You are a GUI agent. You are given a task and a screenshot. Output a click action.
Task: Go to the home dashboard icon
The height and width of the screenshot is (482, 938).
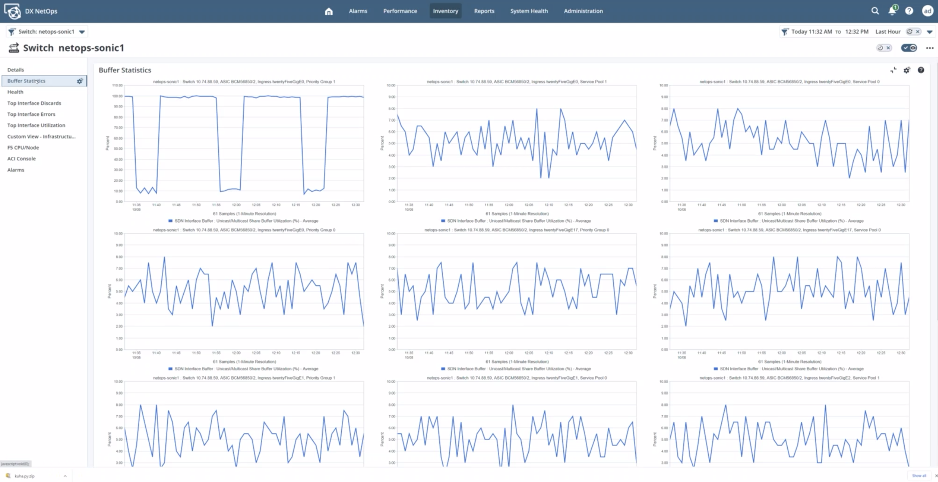tap(329, 11)
